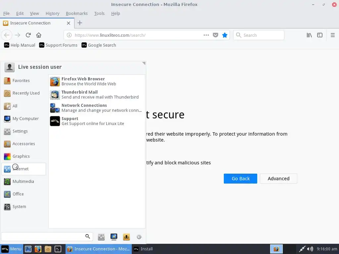
Task: Launch Firefox Web Browser from menu
Action: click(x=97, y=81)
